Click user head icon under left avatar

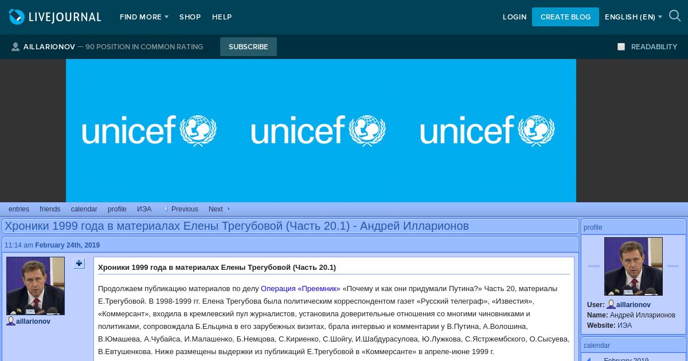11,321
